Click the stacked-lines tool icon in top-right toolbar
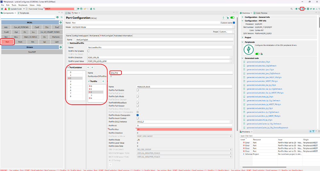The image size is (320, 171). coord(308,9)
